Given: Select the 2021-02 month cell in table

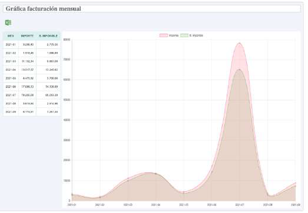Looking at the screenshot, I should pyautogui.click(x=11, y=53).
